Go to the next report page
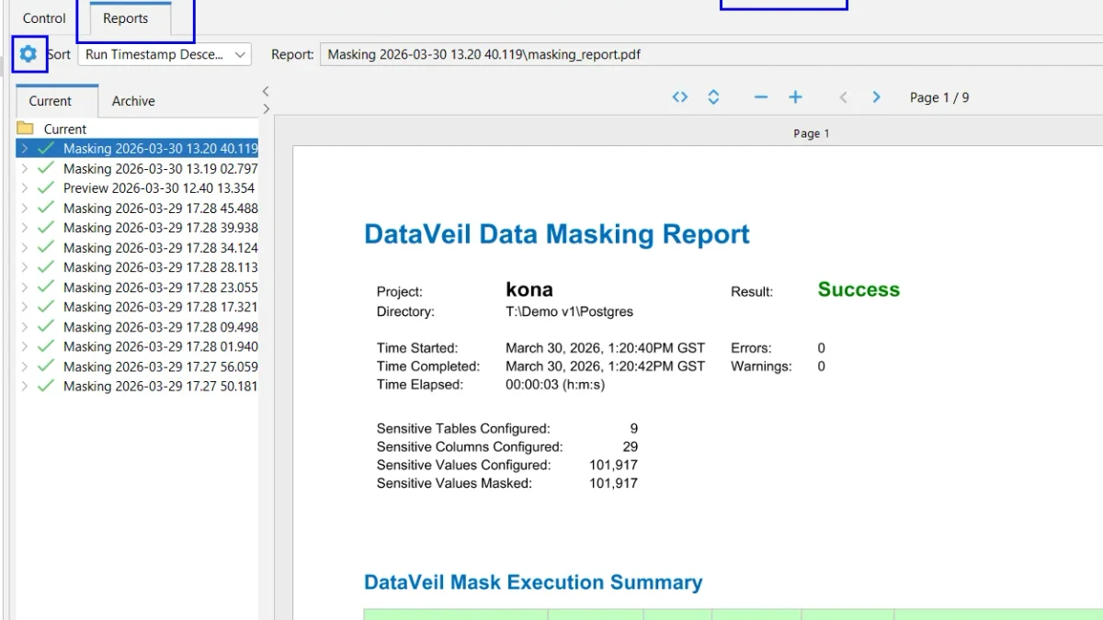 pos(877,97)
